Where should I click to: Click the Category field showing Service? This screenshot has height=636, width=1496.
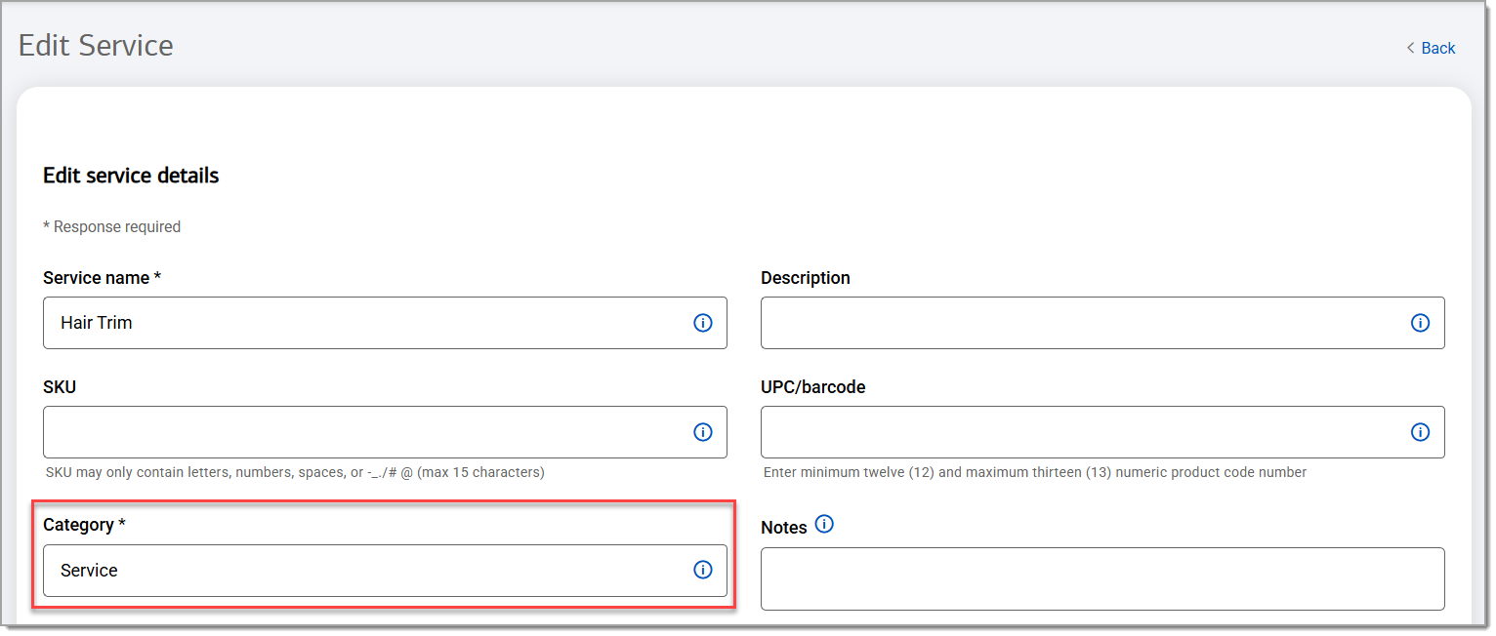click(385, 571)
